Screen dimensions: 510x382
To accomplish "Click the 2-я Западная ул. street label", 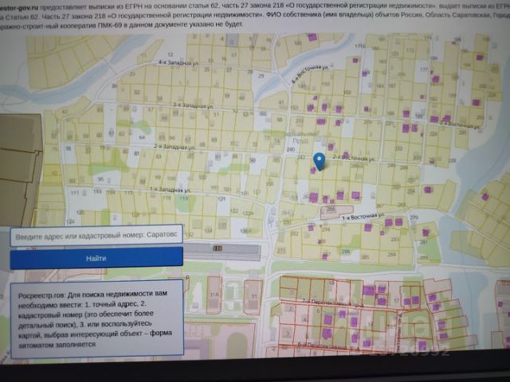I will [x=175, y=146].
